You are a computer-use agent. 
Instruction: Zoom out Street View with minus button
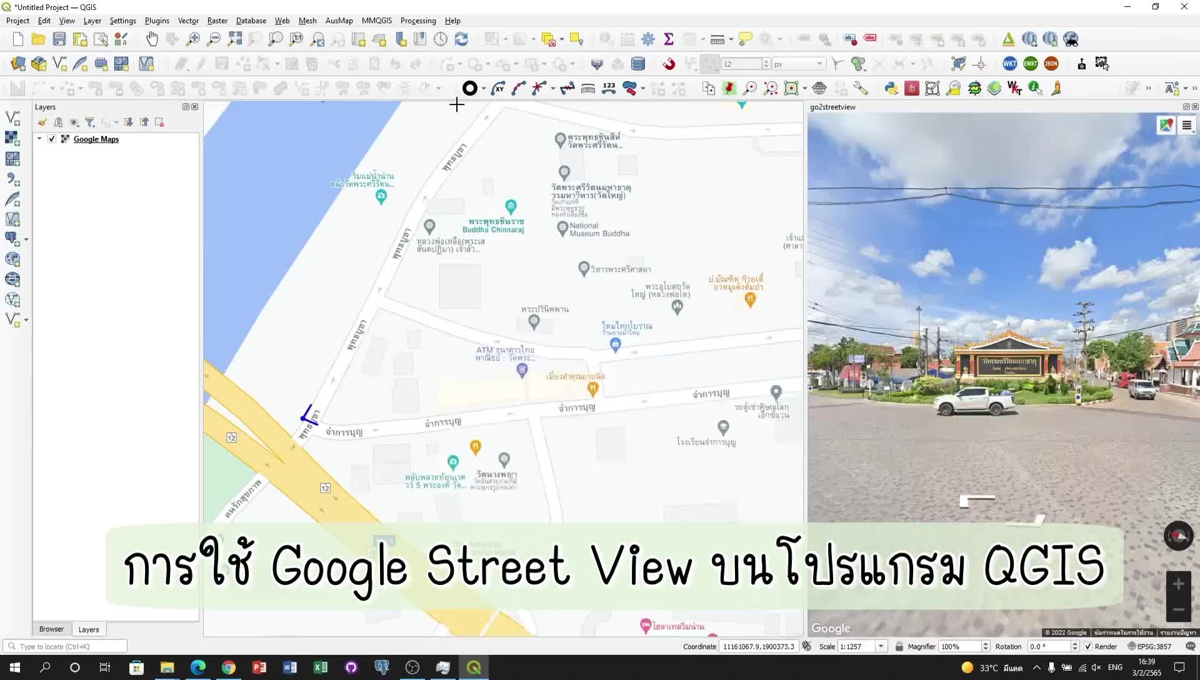click(1178, 609)
